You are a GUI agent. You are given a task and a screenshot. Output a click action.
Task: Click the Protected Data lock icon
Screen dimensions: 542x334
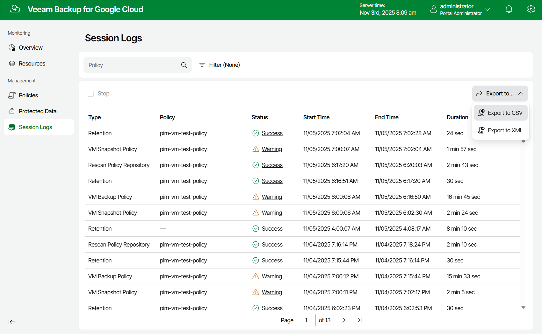pos(12,111)
